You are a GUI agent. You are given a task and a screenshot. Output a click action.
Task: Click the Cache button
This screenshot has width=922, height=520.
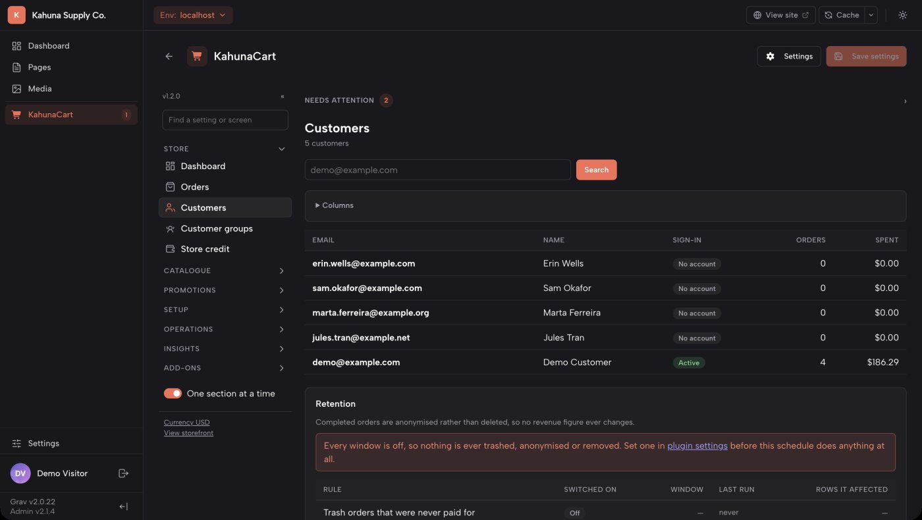[842, 15]
